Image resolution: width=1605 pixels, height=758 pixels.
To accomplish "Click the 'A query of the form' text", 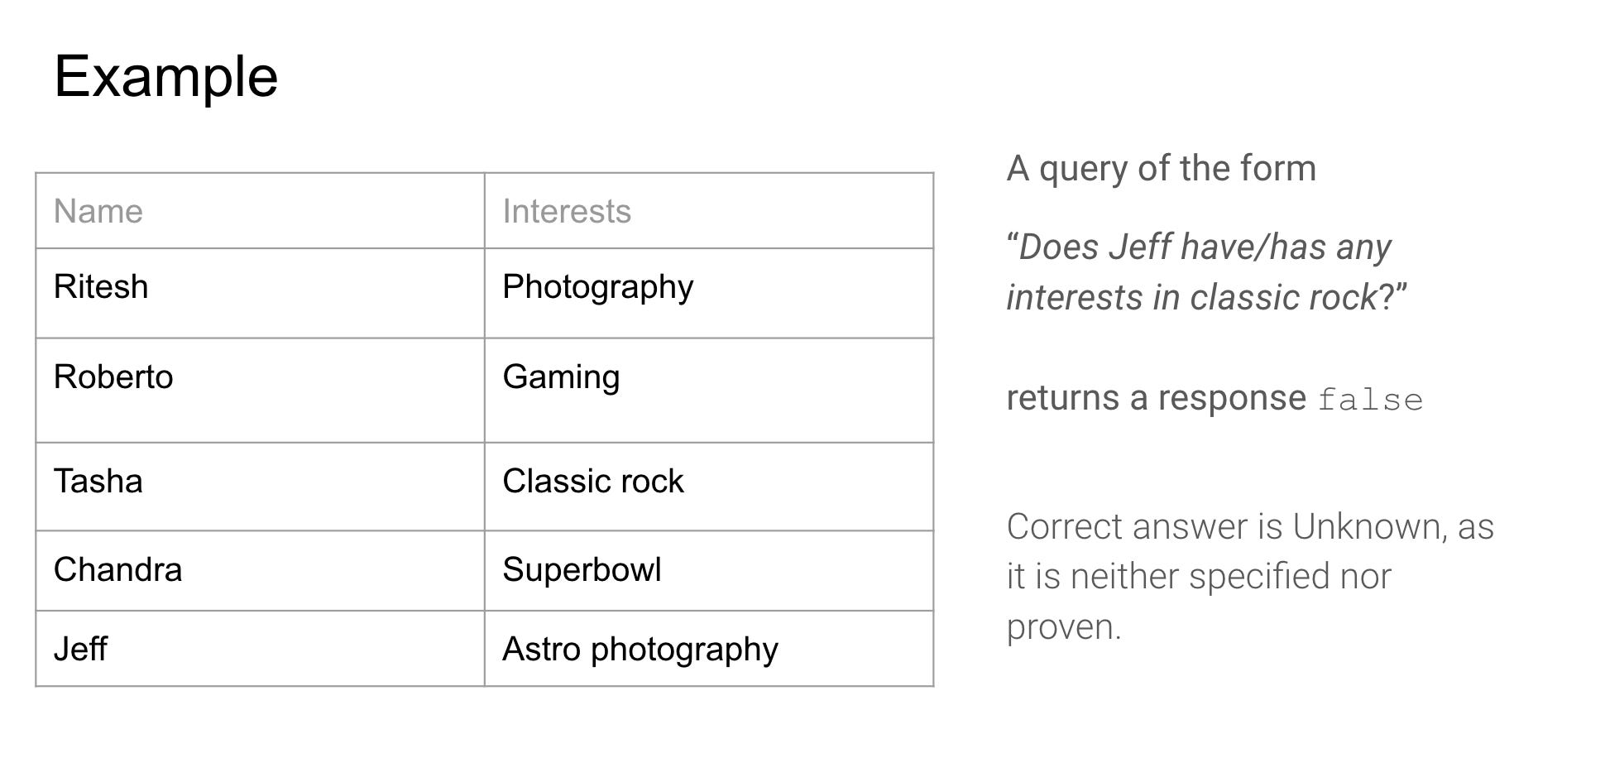I will tap(1161, 169).
